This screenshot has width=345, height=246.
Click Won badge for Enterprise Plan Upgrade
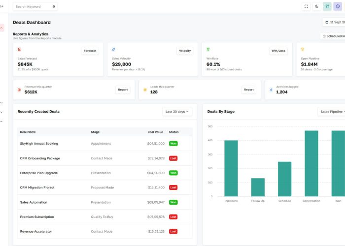(x=173, y=173)
